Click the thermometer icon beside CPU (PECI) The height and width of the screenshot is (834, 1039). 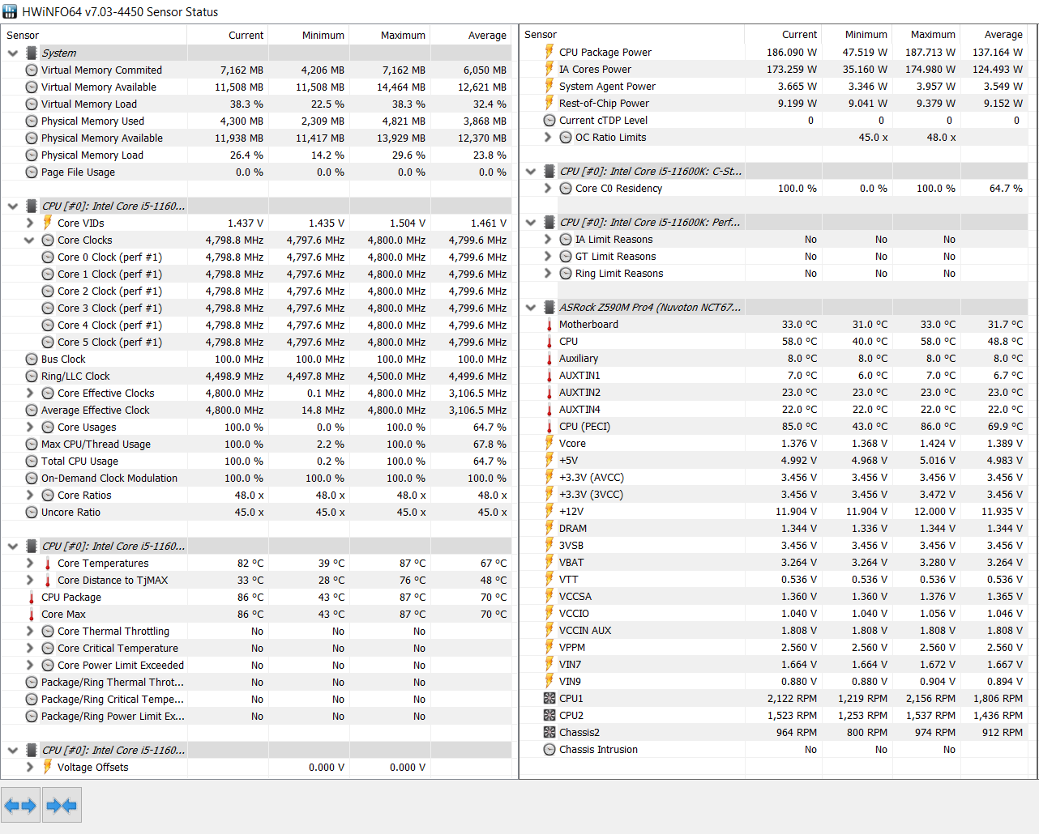(x=549, y=426)
